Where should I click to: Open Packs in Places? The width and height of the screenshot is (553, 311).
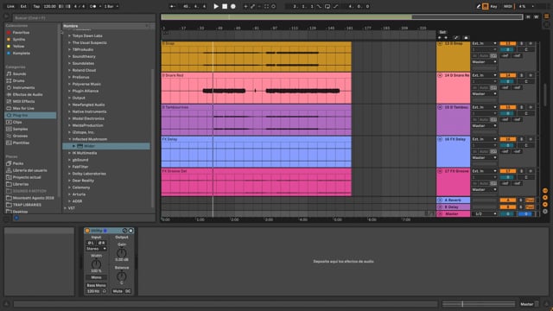tap(18, 163)
